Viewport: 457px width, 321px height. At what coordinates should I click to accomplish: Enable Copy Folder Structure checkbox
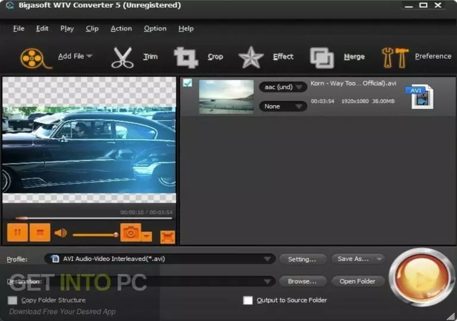[12, 300]
